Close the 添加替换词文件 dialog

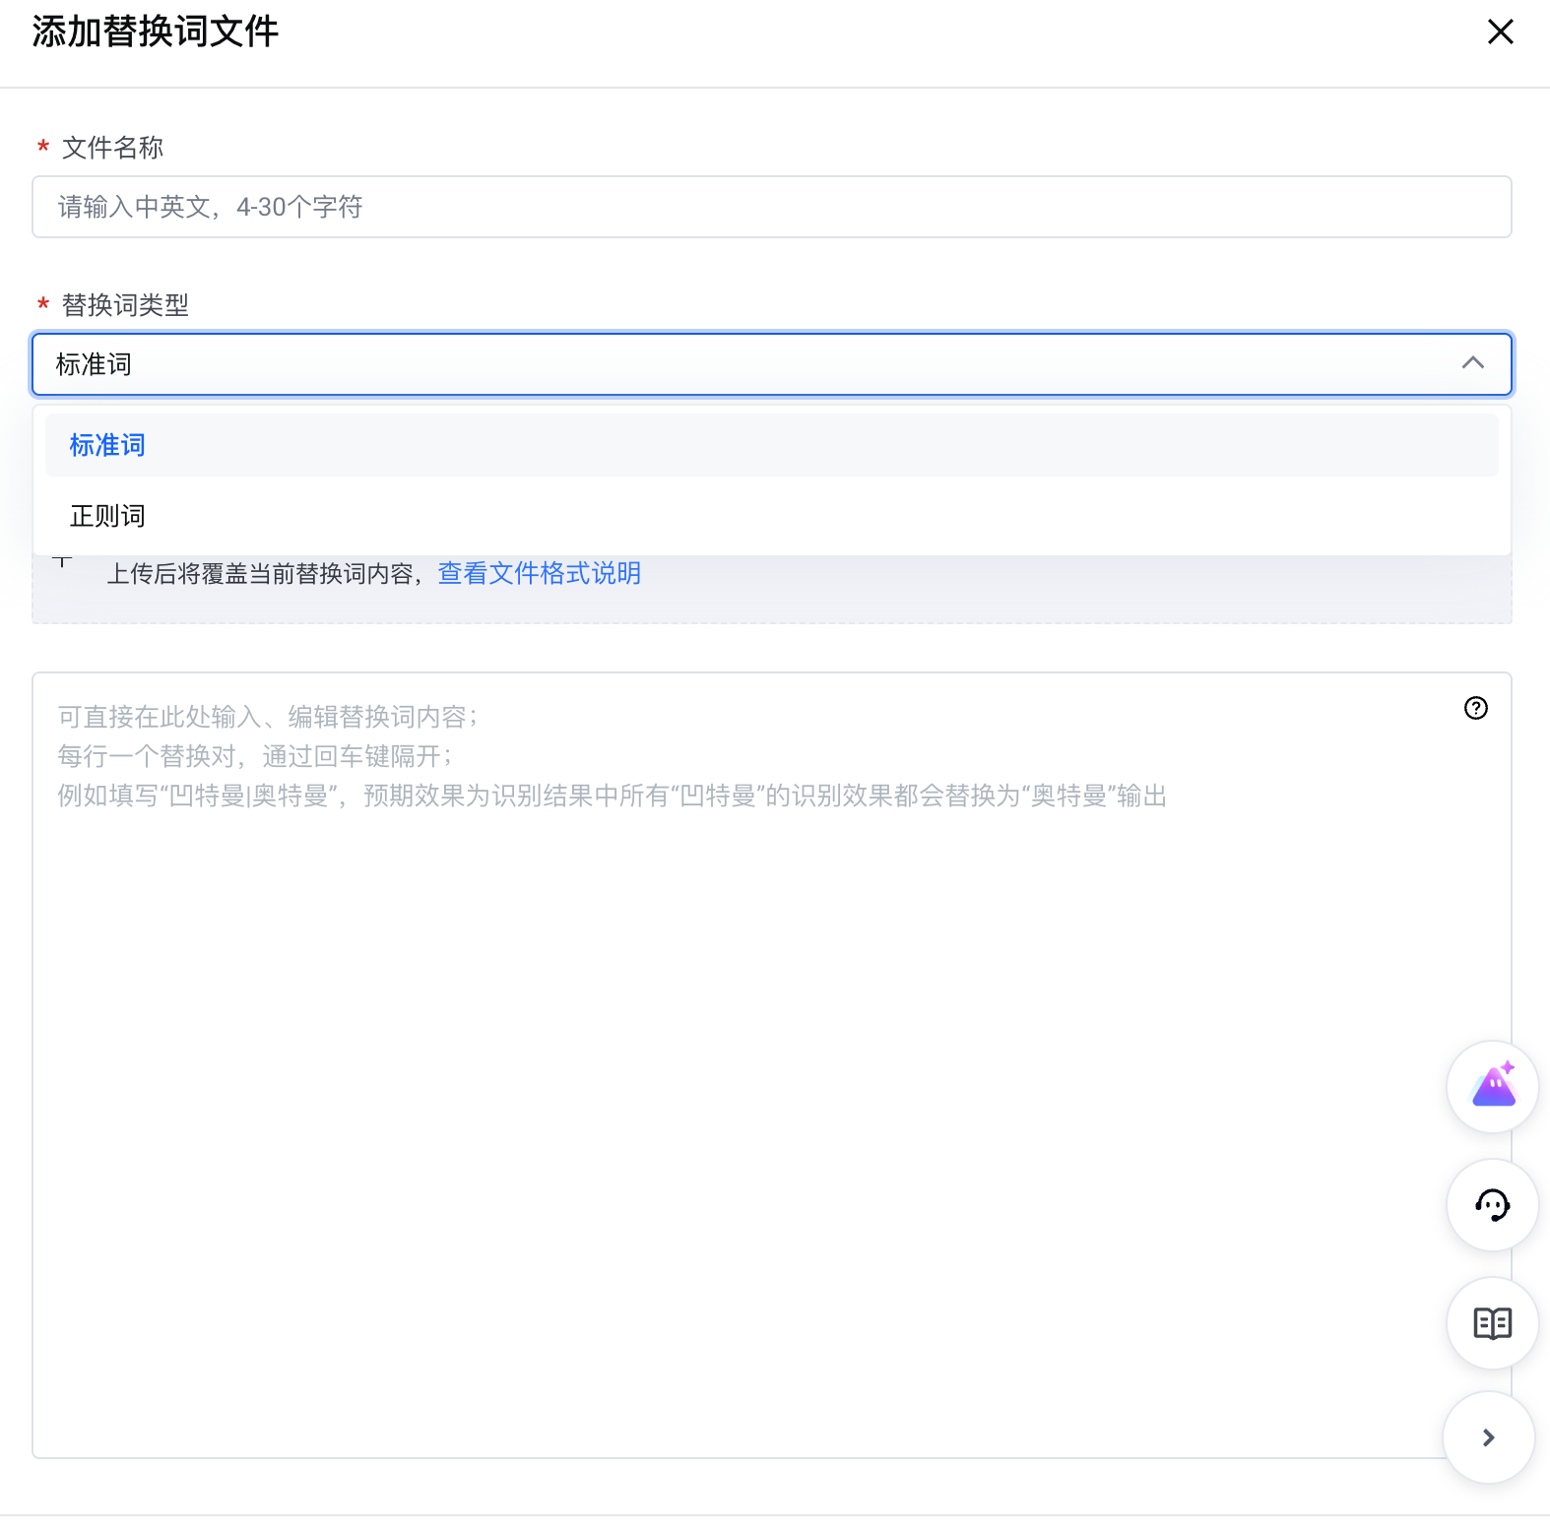[1500, 32]
